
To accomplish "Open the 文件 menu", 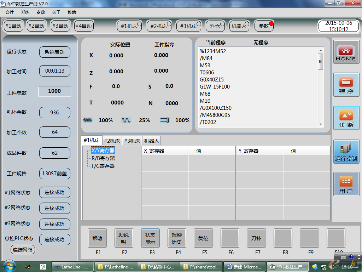I will (10, 12).
